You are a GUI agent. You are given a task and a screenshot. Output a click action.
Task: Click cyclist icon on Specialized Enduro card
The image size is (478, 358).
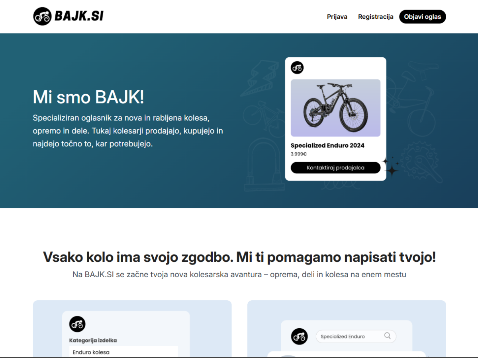pos(297,68)
